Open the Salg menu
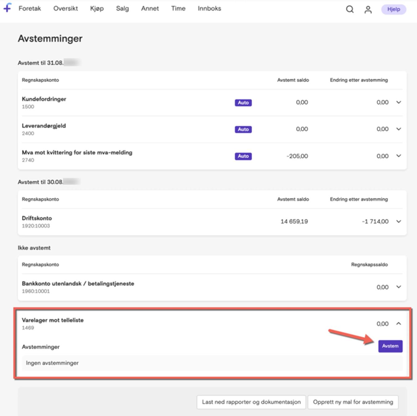This screenshot has height=416, width=417. coord(122,9)
